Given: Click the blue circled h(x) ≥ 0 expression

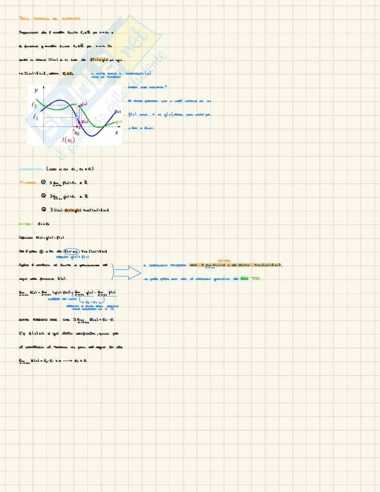Looking at the screenshot, I should [x=72, y=251].
